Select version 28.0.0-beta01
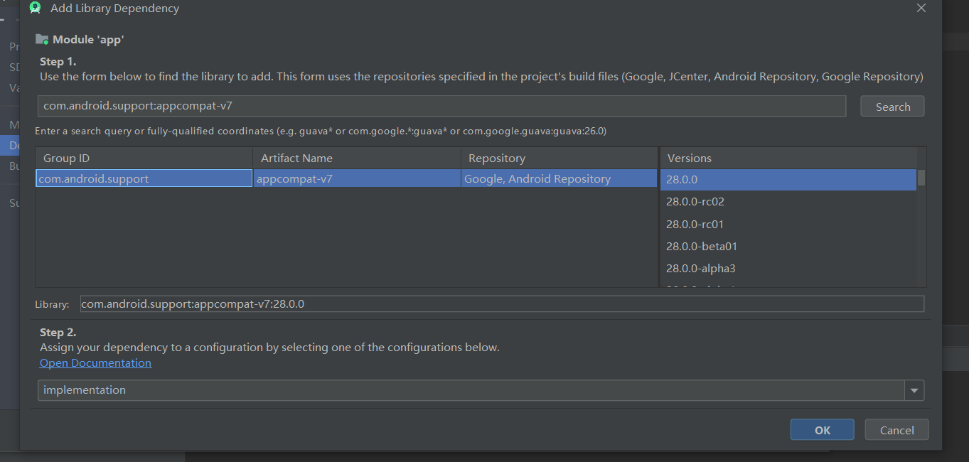 pyautogui.click(x=788, y=247)
